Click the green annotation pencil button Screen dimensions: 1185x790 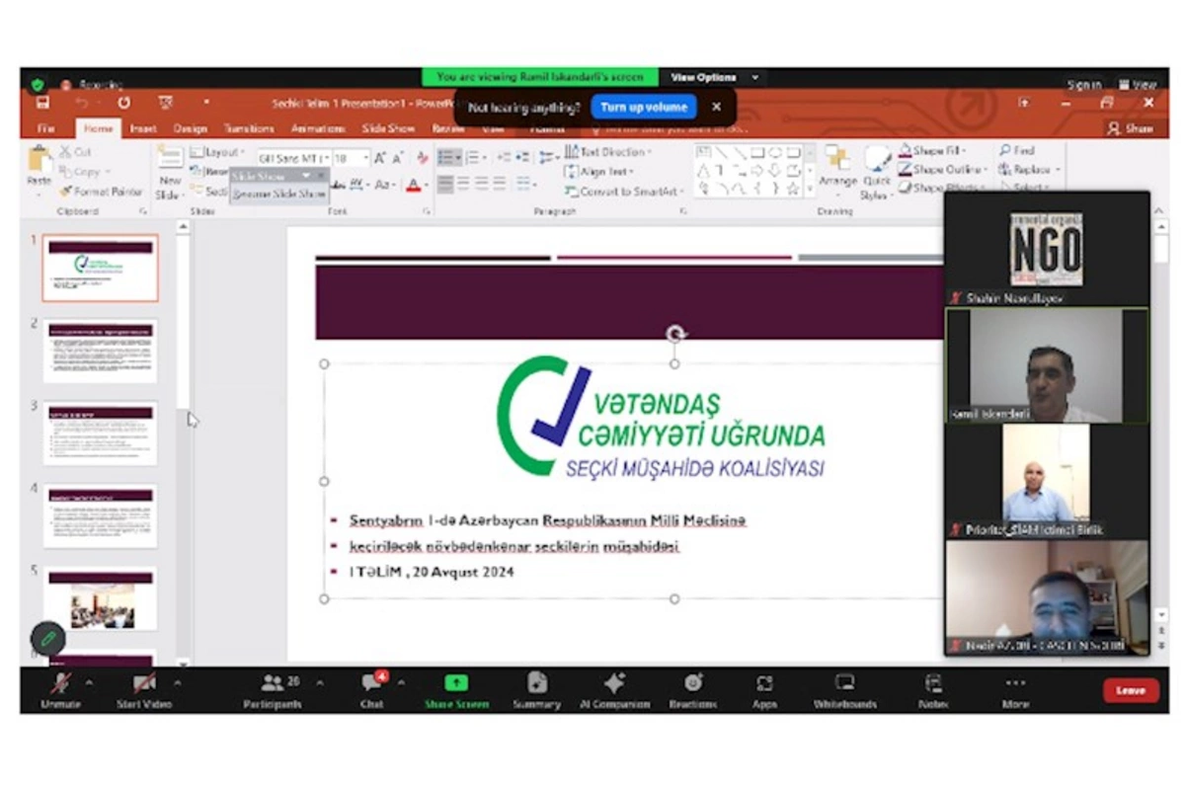pos(47,640)
